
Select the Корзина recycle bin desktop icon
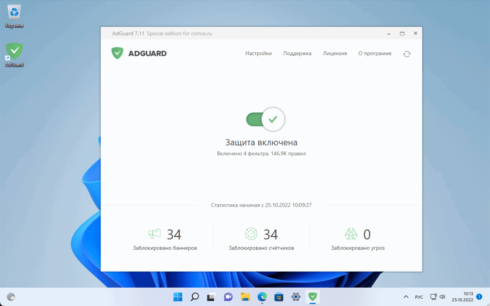point(14,16)
